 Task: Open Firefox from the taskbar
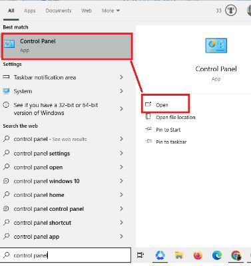(198, 255)
